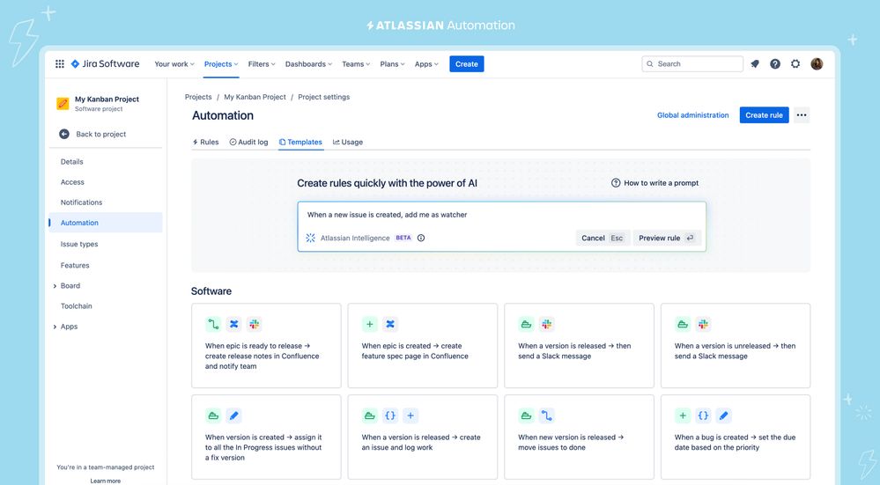Open the Teams dropdown menu
The width and height of the screenshot is (880, 485).
coord(356,64)
